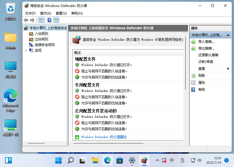This screenshot has height=167, width=234.
Task: Click the Help question mark toolbar icon
Action: (49, 20)
